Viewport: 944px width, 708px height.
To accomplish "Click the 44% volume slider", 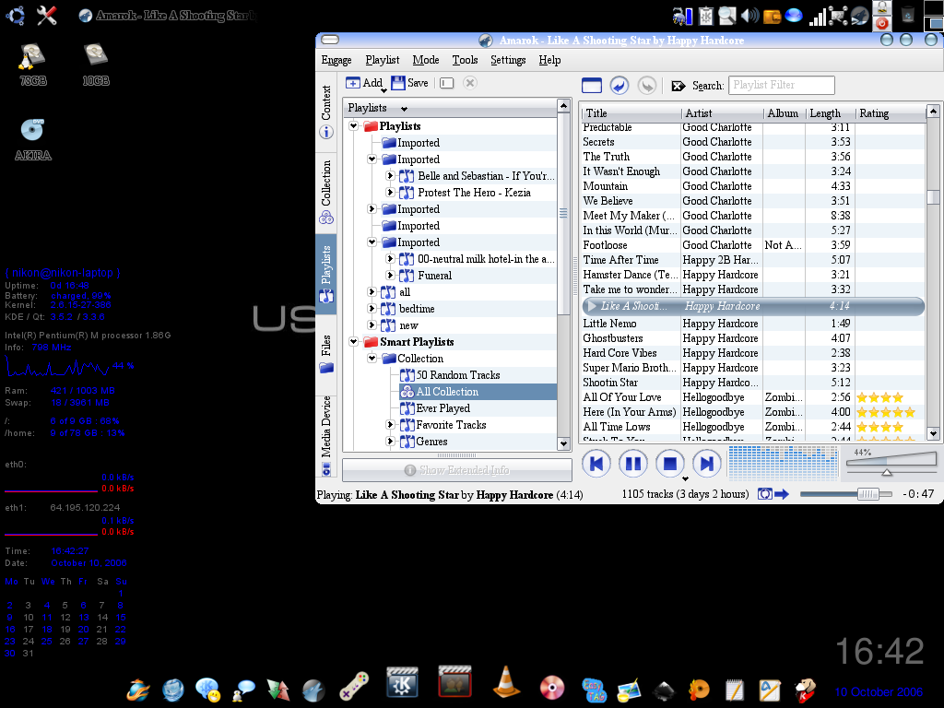I will 891,462.
